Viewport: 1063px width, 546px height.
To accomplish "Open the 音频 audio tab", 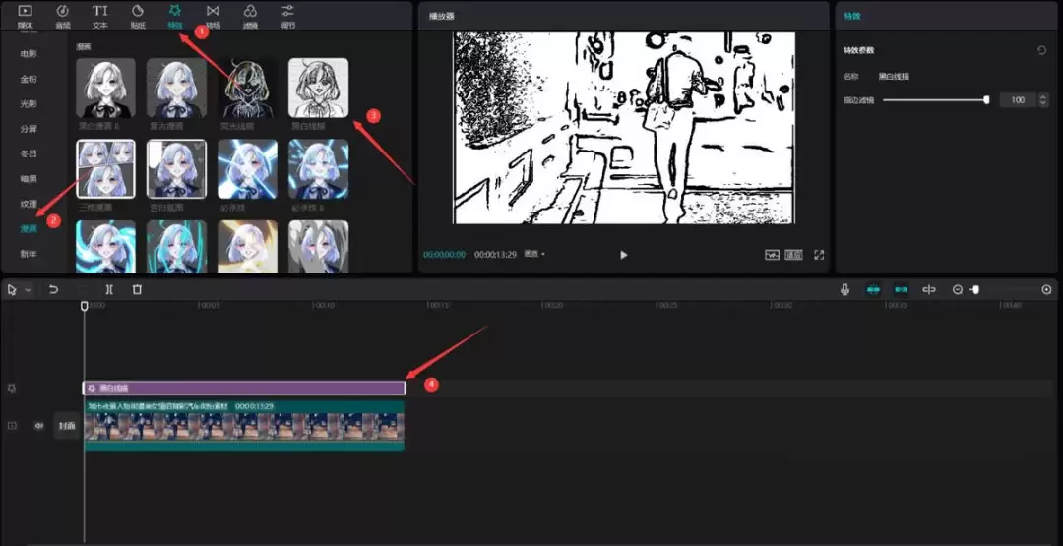I will tap(62, 17).
